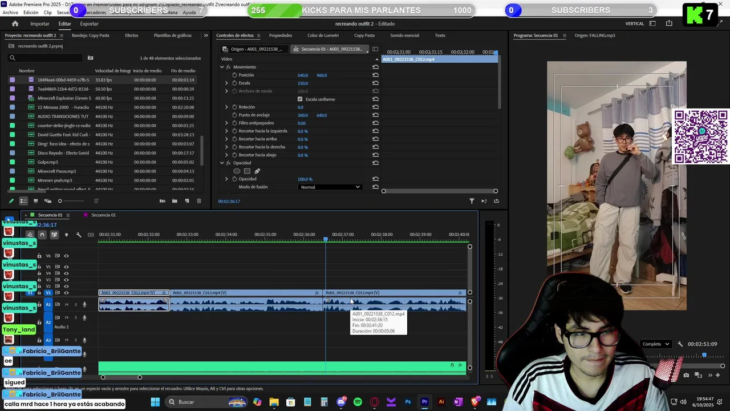The height and width of the screenshot is (411, 730).
Task: Collapse the Movimiento effect section
Action: click(x=222, y=67)
